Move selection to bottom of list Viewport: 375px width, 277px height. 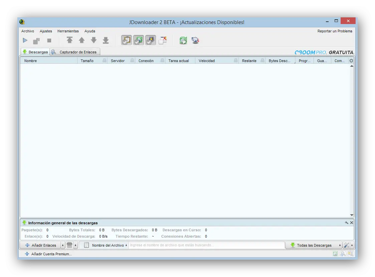pyautogui.click(x=106, y=40)
